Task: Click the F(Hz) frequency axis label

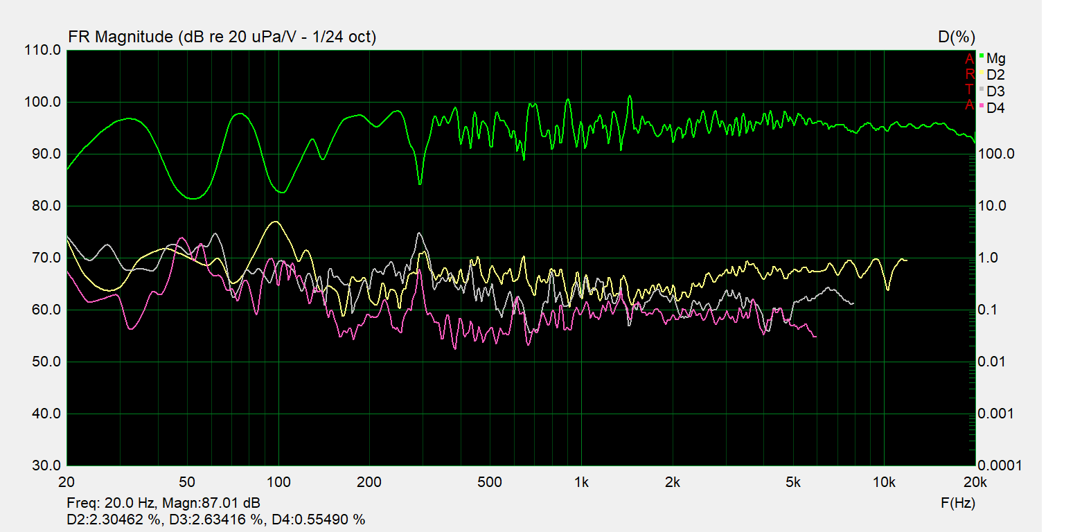Action: coord(957,503)
